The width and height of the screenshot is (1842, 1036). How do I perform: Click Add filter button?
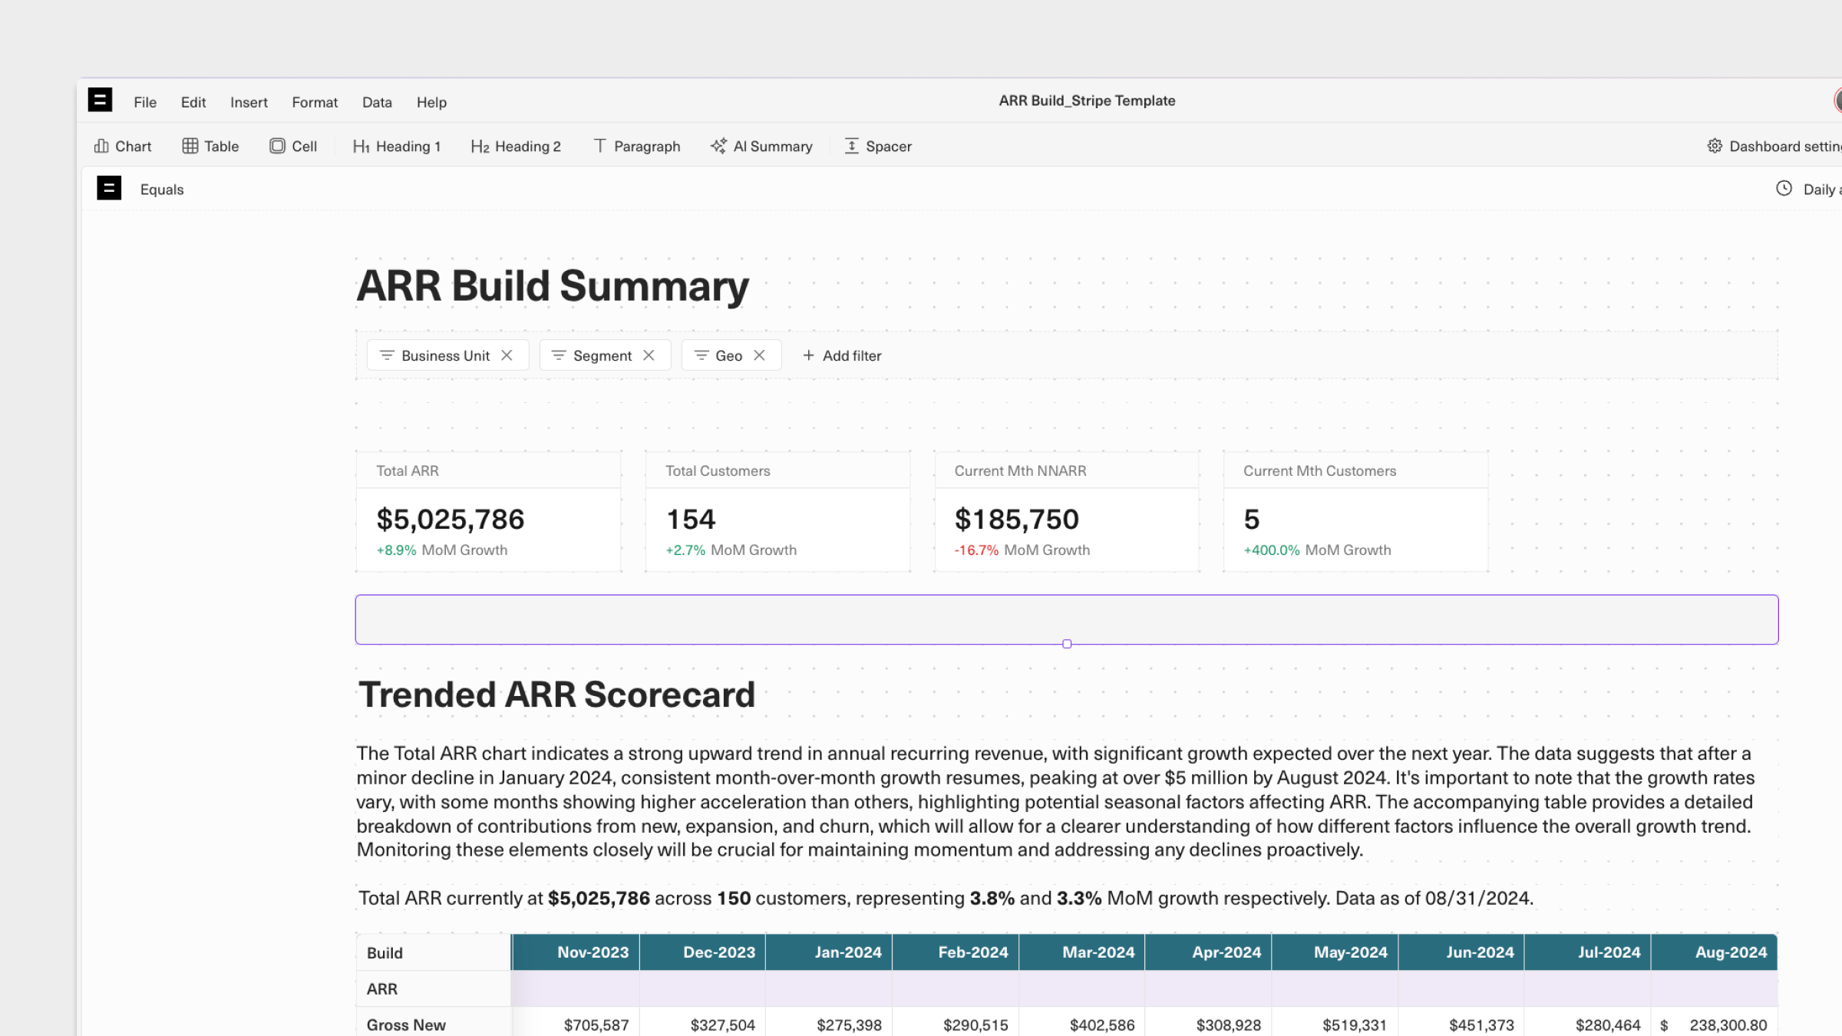[x=842, y=355]
